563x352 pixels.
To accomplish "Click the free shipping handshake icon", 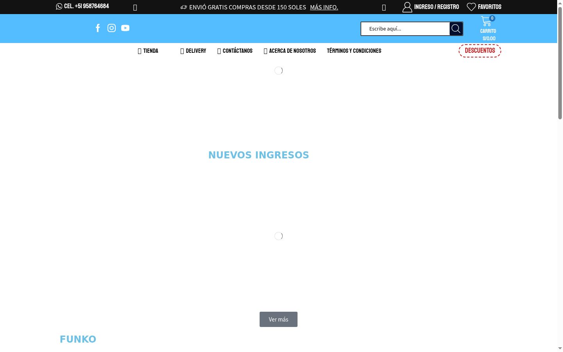I will click(184, 7).
